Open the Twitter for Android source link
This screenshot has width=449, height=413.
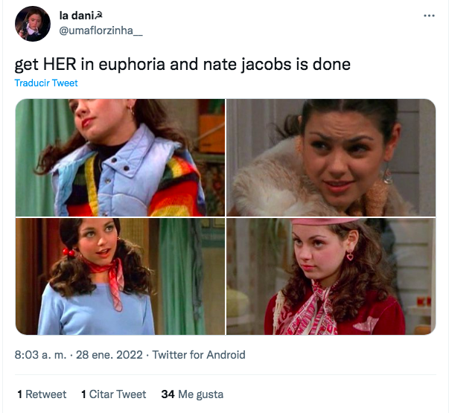pyautogui.click(x=199, y=355)
